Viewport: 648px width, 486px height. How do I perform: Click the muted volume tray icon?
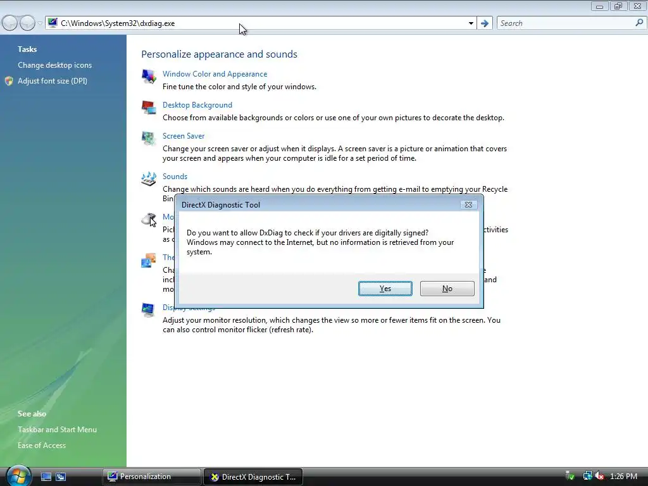[599, 476]
